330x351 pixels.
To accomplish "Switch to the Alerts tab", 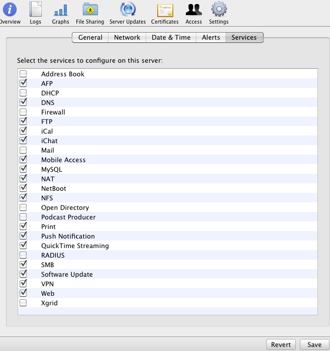I will (x=211, y=37).
